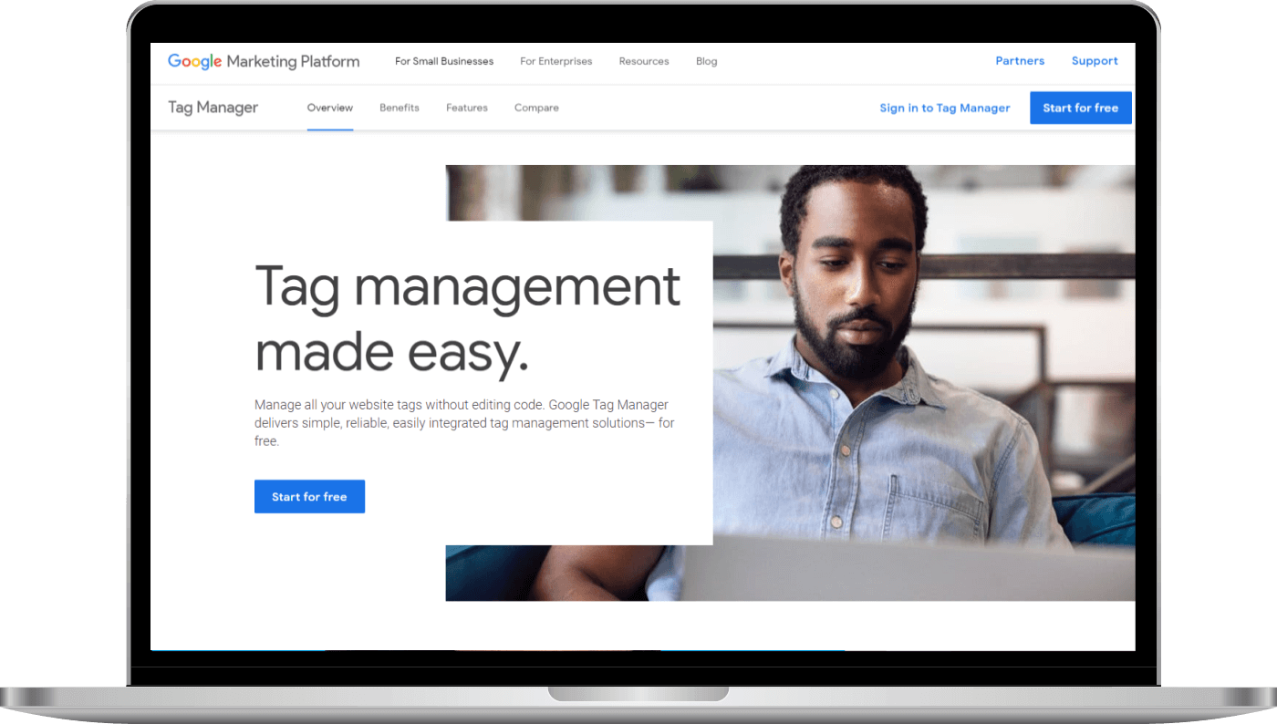Open the Resources menu item
Image resolution: width=1277 pixels, height=724 pixels.
click(x=644, y=61)
